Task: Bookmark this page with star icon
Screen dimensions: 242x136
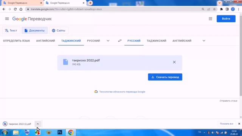Action: coord(214,9)
